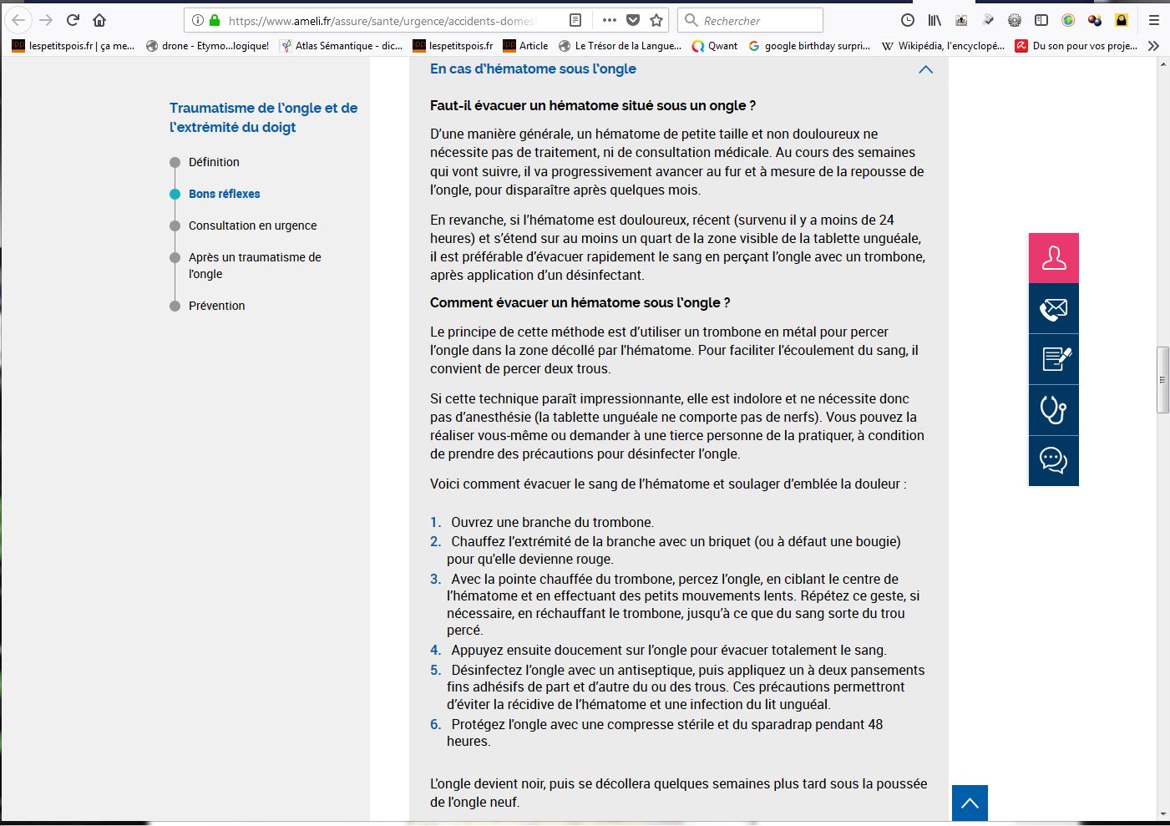Viewport: 1170px width, 826px height.
Task: Show more bookmarks with the overflow chevron
Action: pos(1153,46)
